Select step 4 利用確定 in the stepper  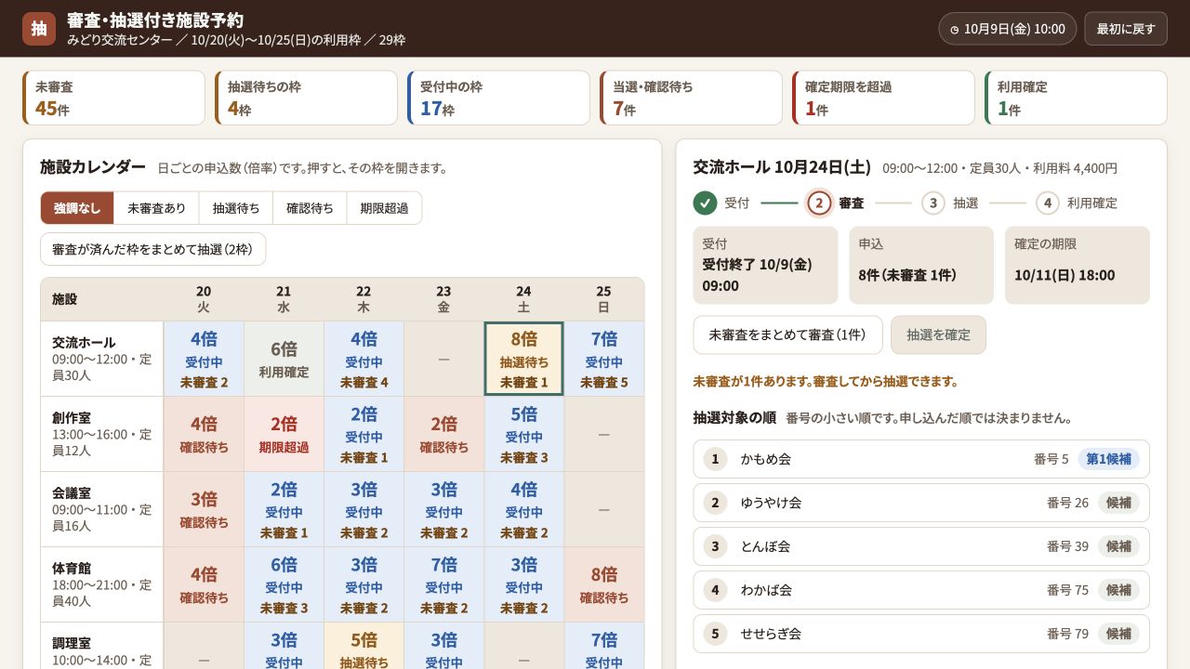pyautogui.click(x=1048, y=203)
